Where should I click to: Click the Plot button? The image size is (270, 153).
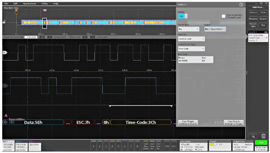click(x=263, y=25)
